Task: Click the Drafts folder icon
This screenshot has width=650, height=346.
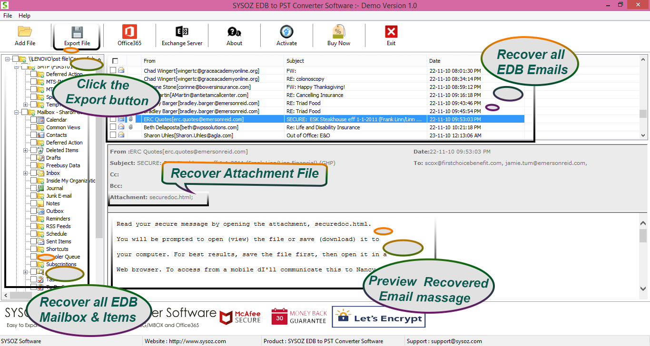Action: pyautogui.click(x=41, y=158)
